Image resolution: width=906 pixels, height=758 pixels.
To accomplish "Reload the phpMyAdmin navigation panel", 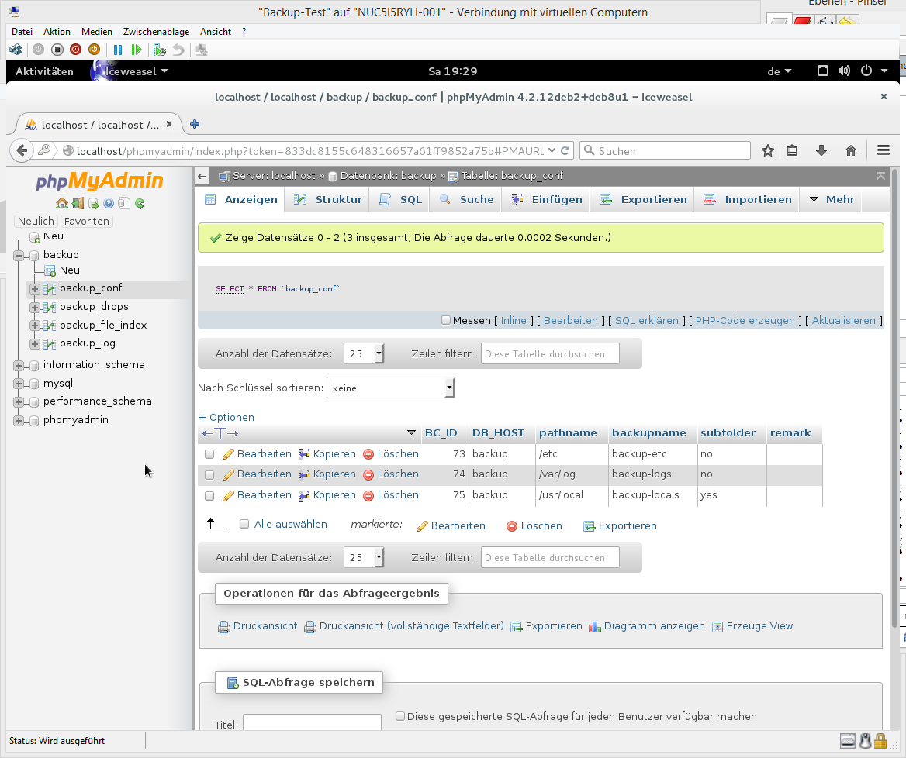I will tap(140, 203).
